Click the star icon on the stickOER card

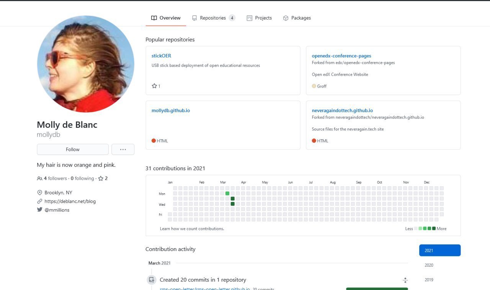point(154,86)
